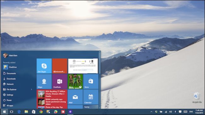Open Documents from Start menu
This screenshot has width=205, height=115.
pyautogui.click(x=9, y=73)
